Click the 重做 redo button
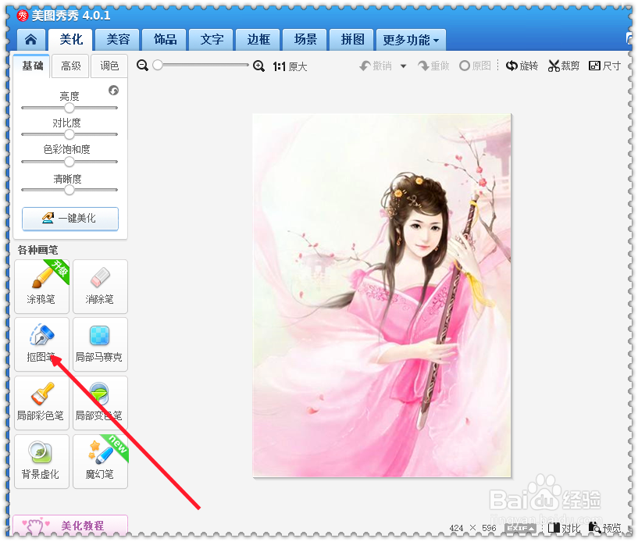 pyautogui.click(x=433, y=66)
